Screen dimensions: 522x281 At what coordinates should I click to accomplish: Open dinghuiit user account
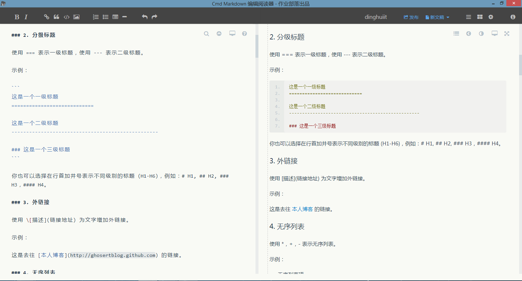(376, 17)
